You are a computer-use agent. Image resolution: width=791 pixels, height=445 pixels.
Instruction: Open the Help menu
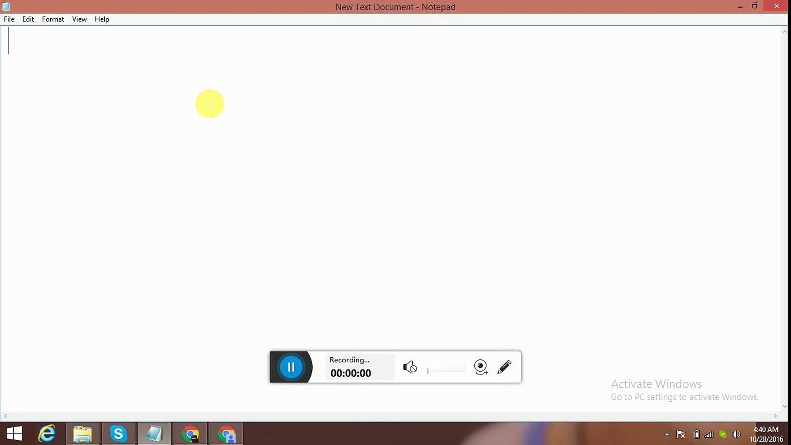tap(102, 19)
